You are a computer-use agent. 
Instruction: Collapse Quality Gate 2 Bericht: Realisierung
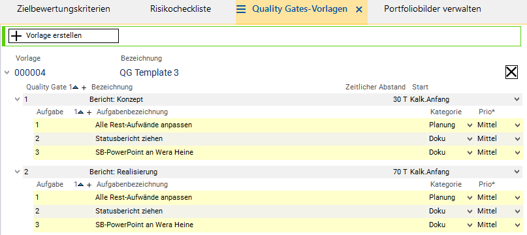pos(18,172)
